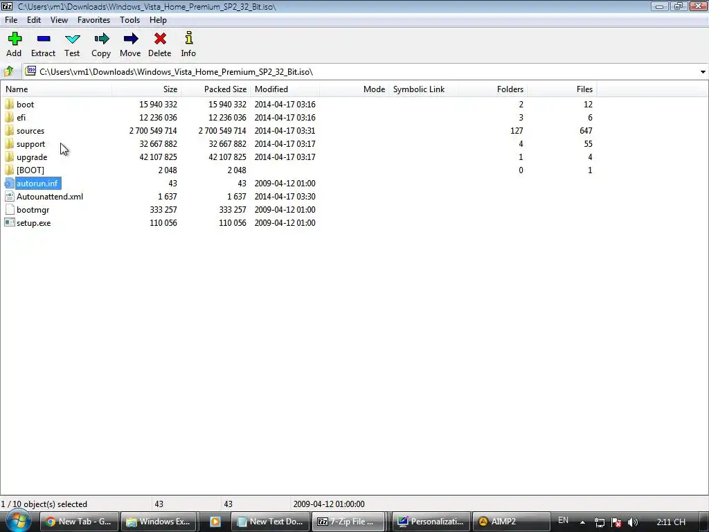Expand the address path dropdown
This screenshot has width=709, height=532.
point(703,72)
